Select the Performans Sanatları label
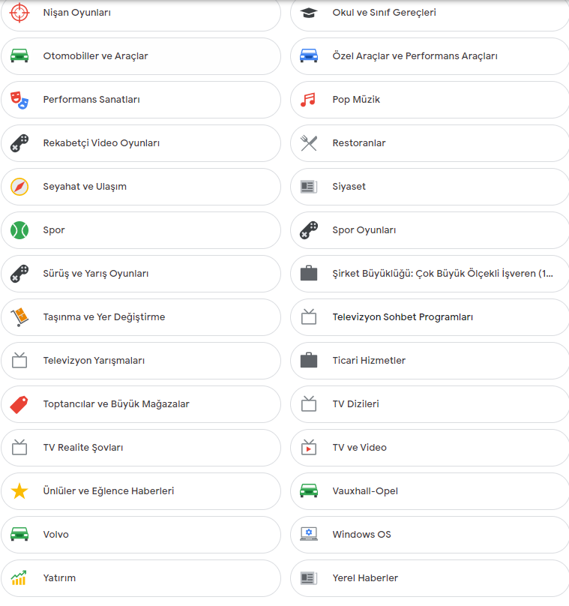 (91, 100)
